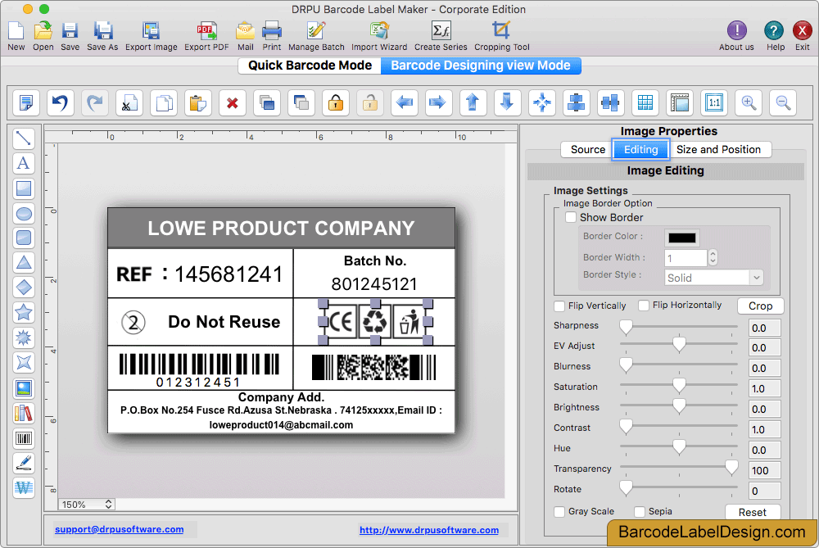Image resolution: width=819 pixels, height=548 pixels.
Task: Check the Flip Vertically option
Action: tap(559, 306)
